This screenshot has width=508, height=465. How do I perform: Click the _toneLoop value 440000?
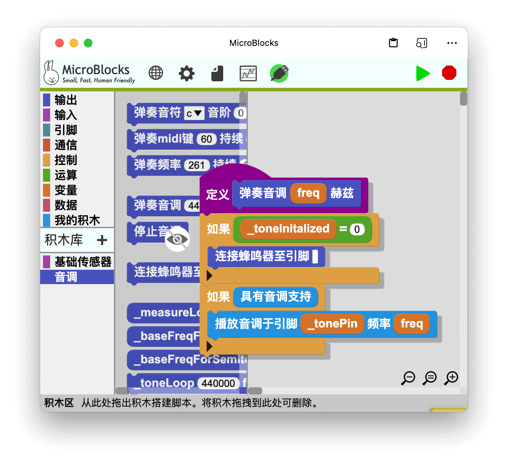pos(218,383)
